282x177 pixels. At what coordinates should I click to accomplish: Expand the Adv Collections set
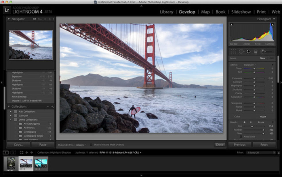click(x=11, y=111)
